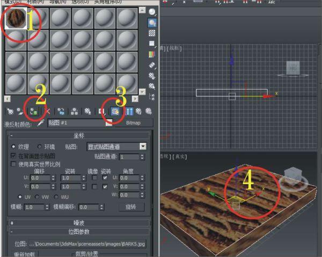Select the VW radio button
The width and height of the screenshot is (322, 257).
tap(36, 197)
